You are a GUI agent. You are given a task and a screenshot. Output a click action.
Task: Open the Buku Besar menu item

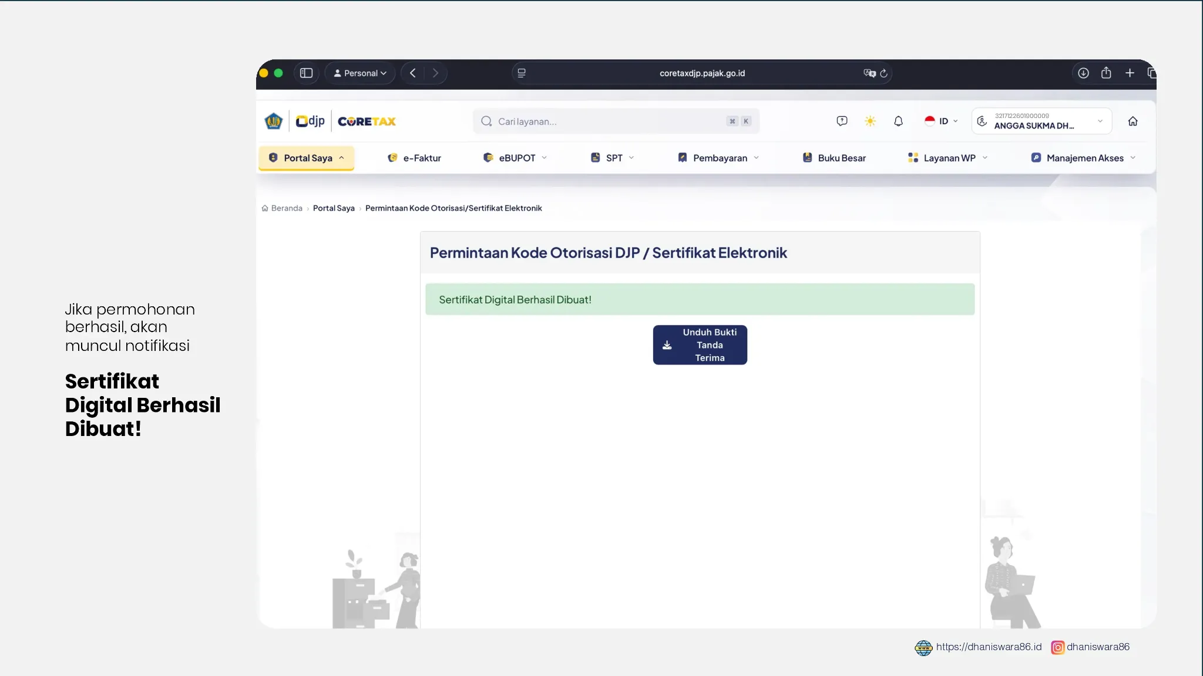[x=834, y=158]
